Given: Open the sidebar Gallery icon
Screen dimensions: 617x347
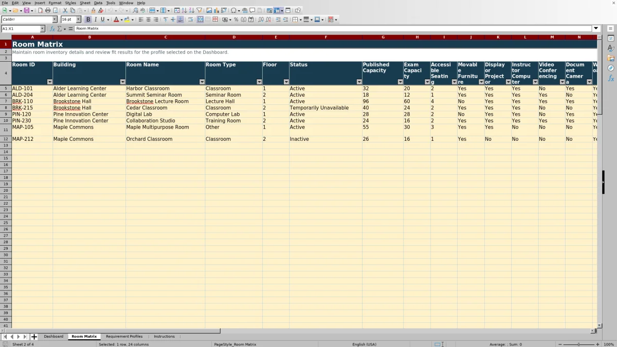Looking at the screenshot, I should (x=611, y=58).
